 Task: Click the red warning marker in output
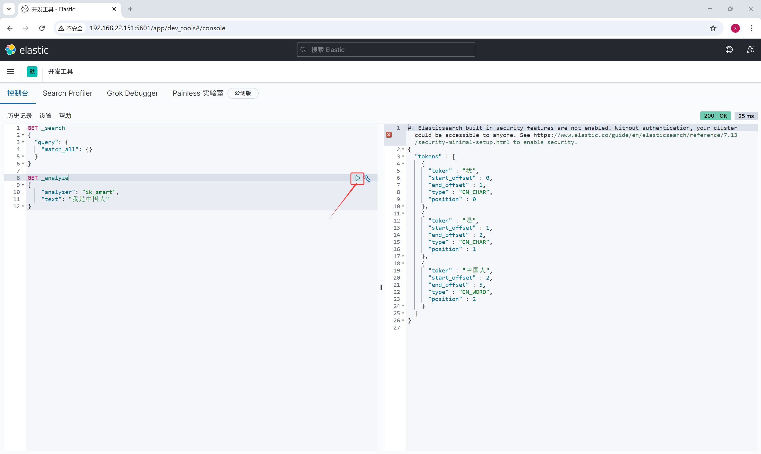coord(389,135)
